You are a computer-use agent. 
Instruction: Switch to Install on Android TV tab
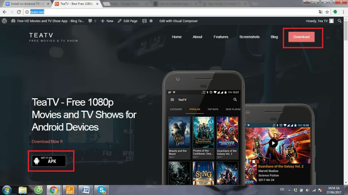coord(26,4)
